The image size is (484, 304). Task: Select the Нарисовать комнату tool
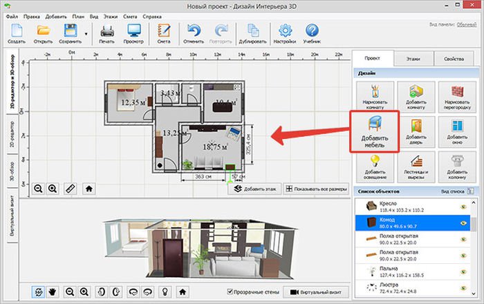(x=374, y=97)
